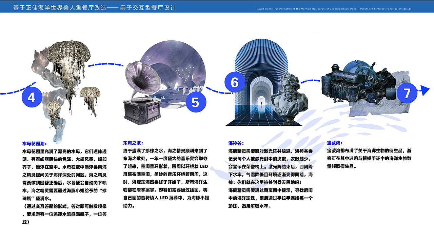
Task: Click the Chinese title in the header bar
Action: (x=94, y=7)
